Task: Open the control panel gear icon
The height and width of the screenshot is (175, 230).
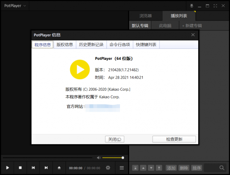Action: click(x=108, y=168)
